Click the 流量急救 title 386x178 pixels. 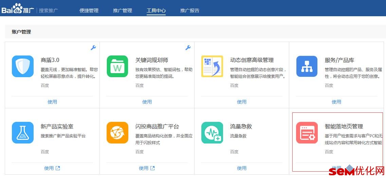[241, 127]
